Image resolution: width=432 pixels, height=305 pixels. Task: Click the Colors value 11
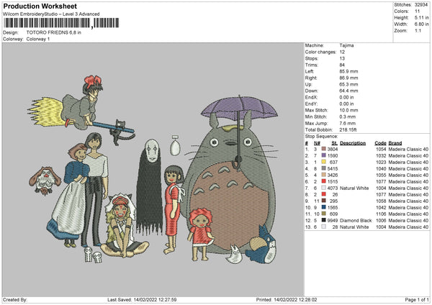click(x=417, y=12)
